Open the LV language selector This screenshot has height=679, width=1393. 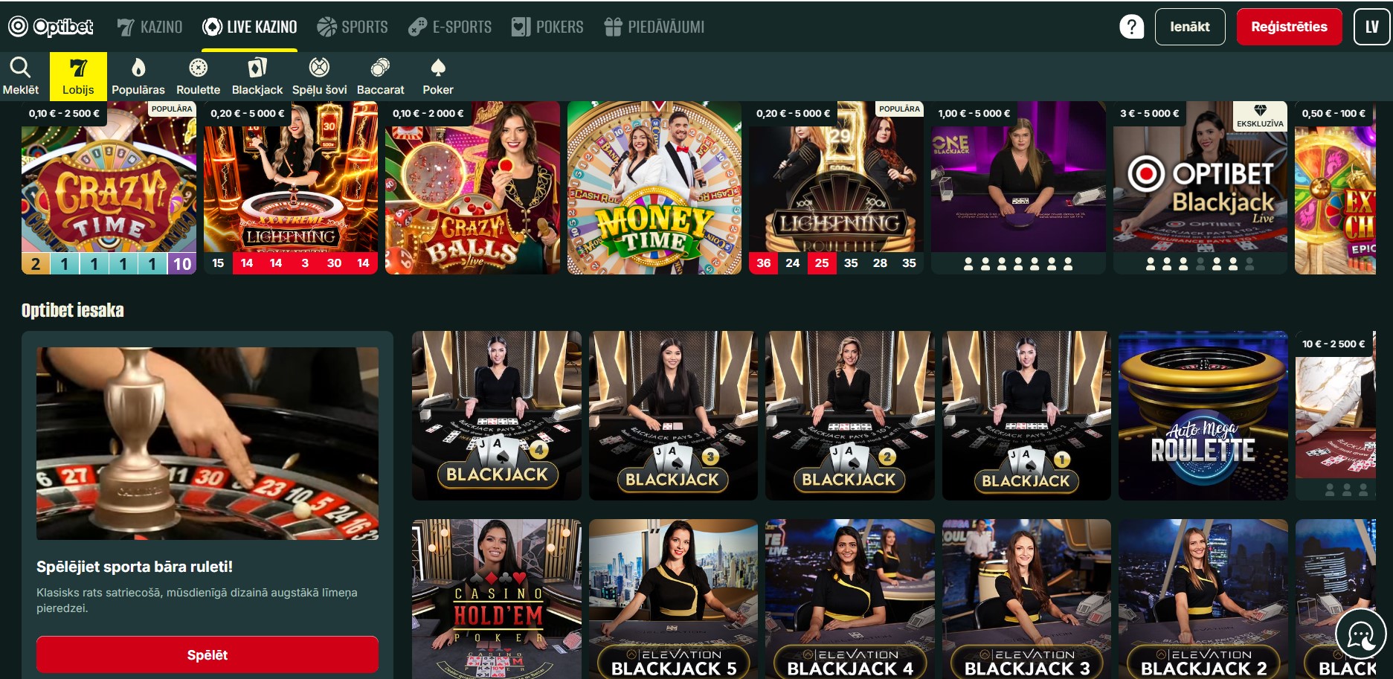coord(1371,27)
